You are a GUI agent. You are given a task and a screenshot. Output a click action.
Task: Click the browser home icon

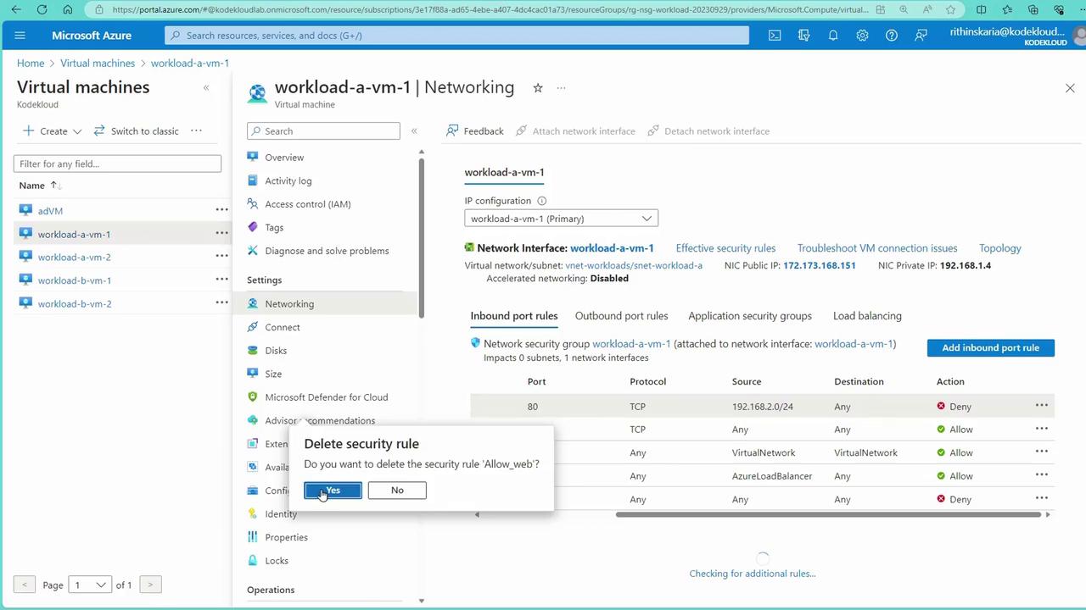(x=68, y=9)
